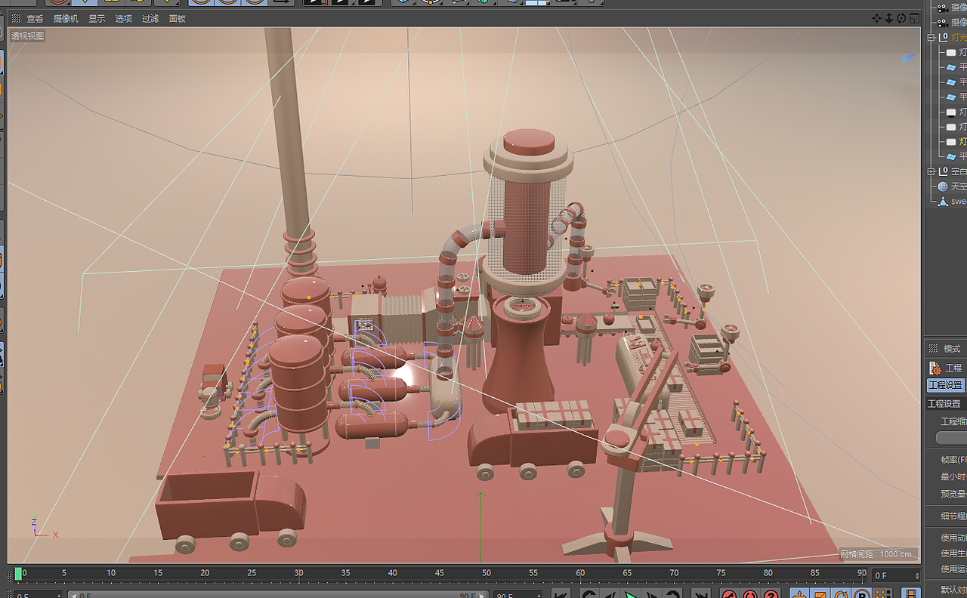Click the attribute manager grip icon beside 模式
Viewport: 967px width, 598px height.
click(933, 349)
